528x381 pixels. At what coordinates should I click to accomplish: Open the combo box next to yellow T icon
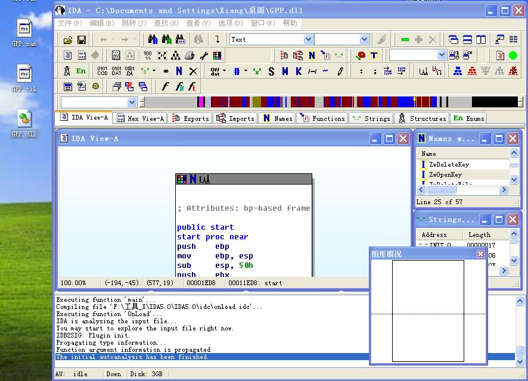442,55
